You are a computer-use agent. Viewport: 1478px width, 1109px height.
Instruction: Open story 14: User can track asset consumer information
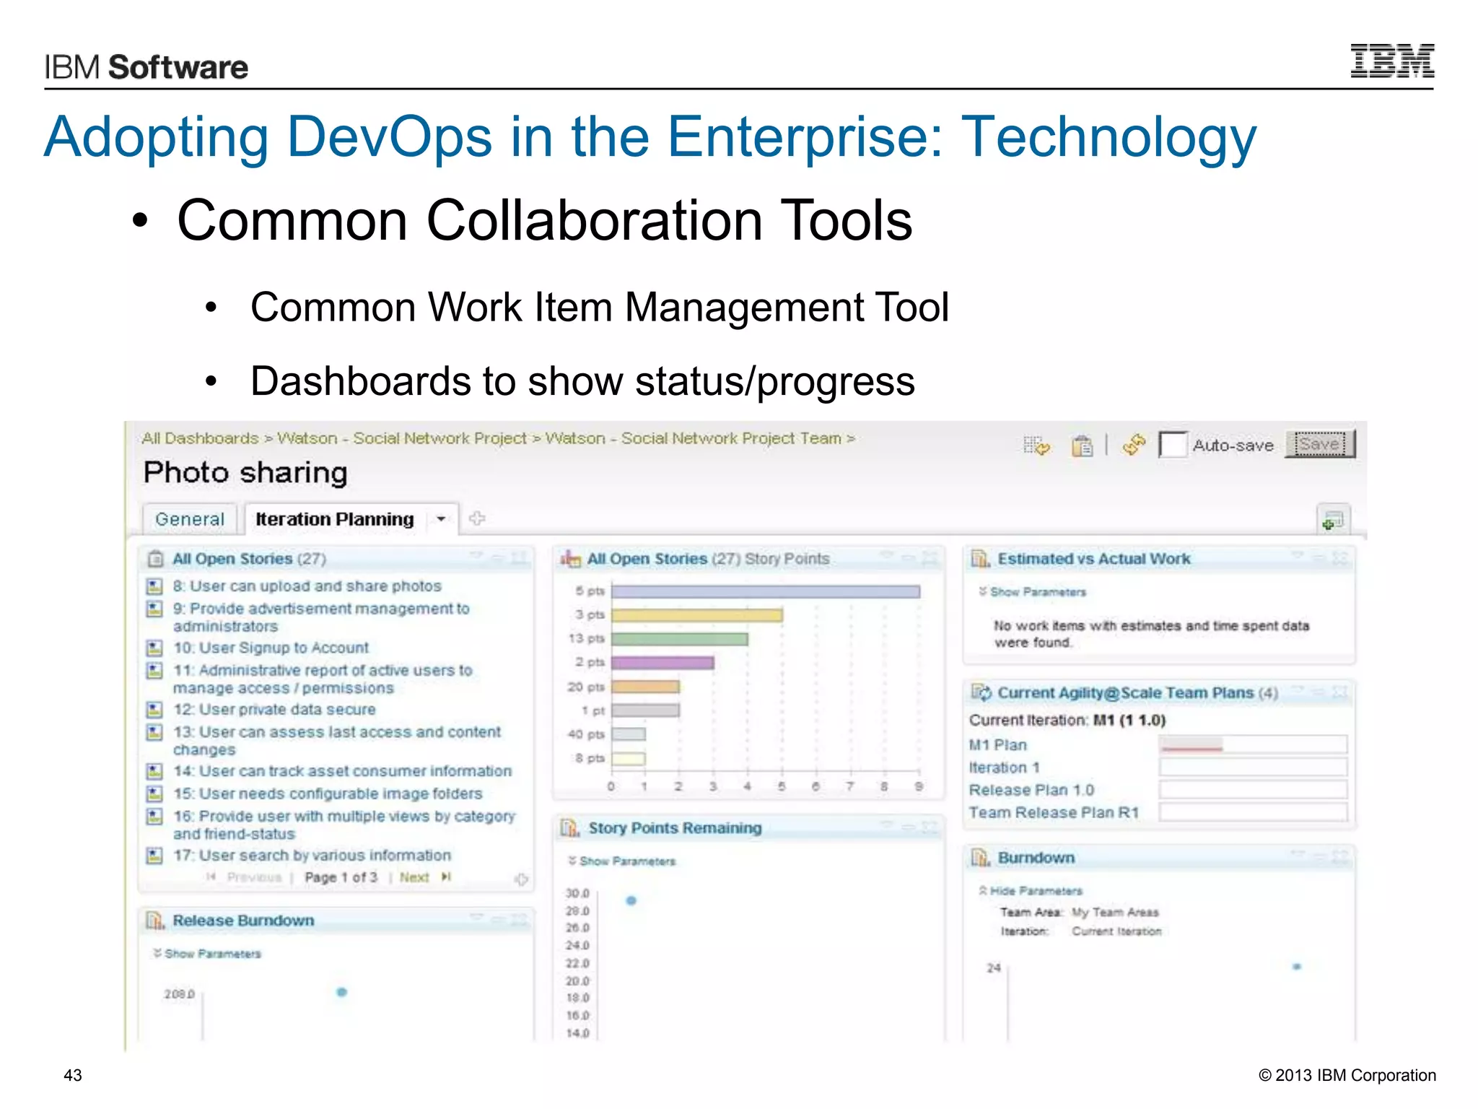342,771
